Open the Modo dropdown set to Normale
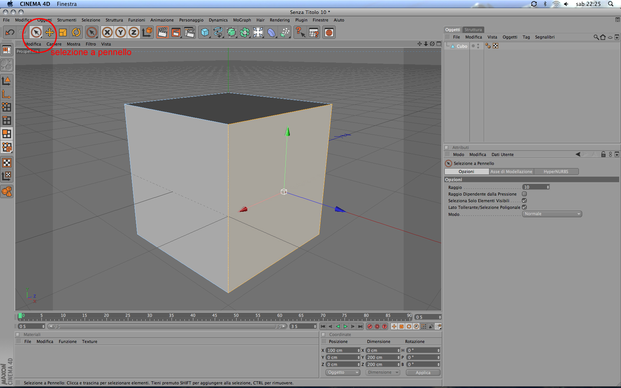Image resolution: width=621 pixels, height=388 pixels. coord(552,214)
